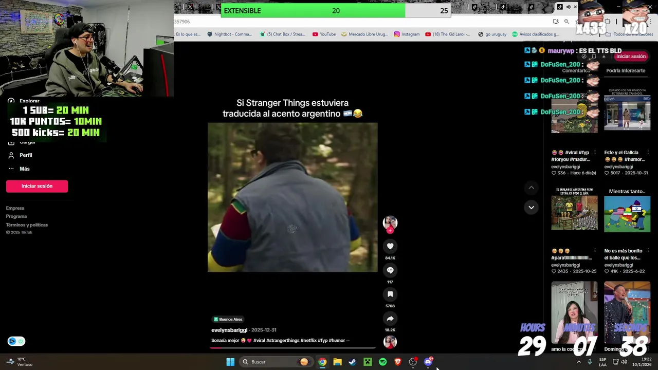Click 'Iniciar sesión' button in the left sidebar
658x370 pixels.
point(37,186)
